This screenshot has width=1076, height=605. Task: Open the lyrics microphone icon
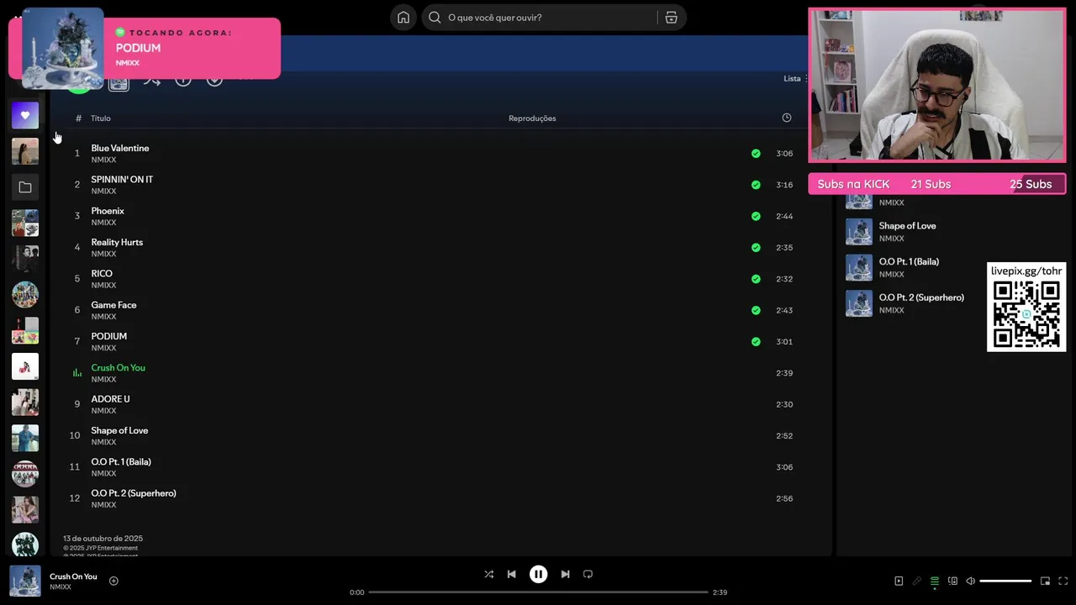click(916, 581)
